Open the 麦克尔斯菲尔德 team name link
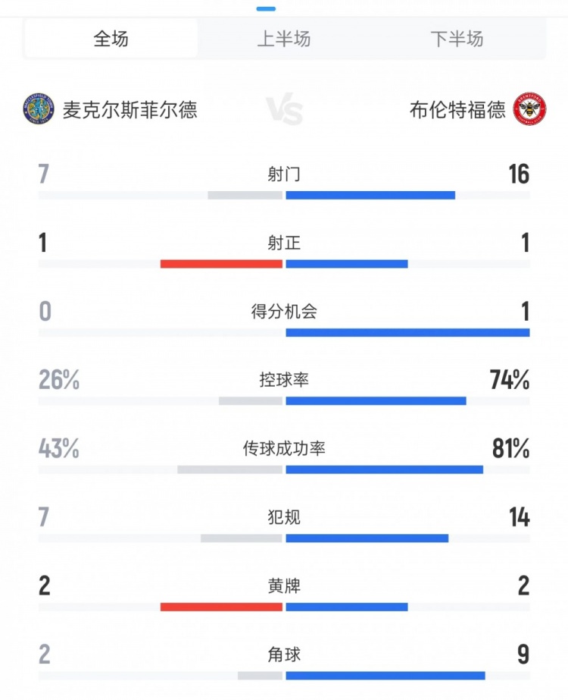Image resolution: width=568 pixels, height=700 pixels. (129, 110)
